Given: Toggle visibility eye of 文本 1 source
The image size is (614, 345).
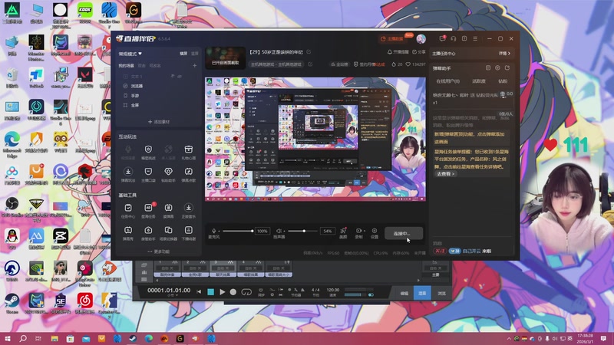Looking at the screenshot, I should tap(180, 76).
